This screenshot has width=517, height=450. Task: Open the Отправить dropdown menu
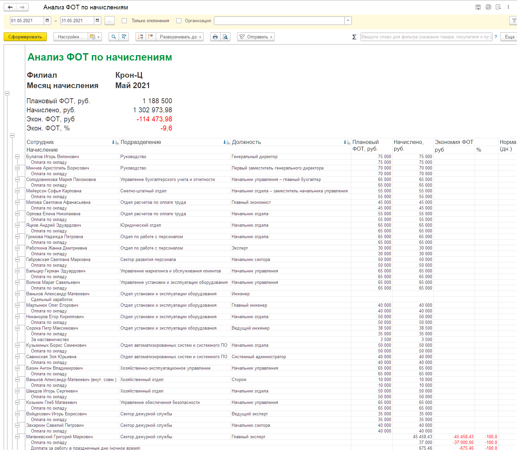click(x=256, y=37)
